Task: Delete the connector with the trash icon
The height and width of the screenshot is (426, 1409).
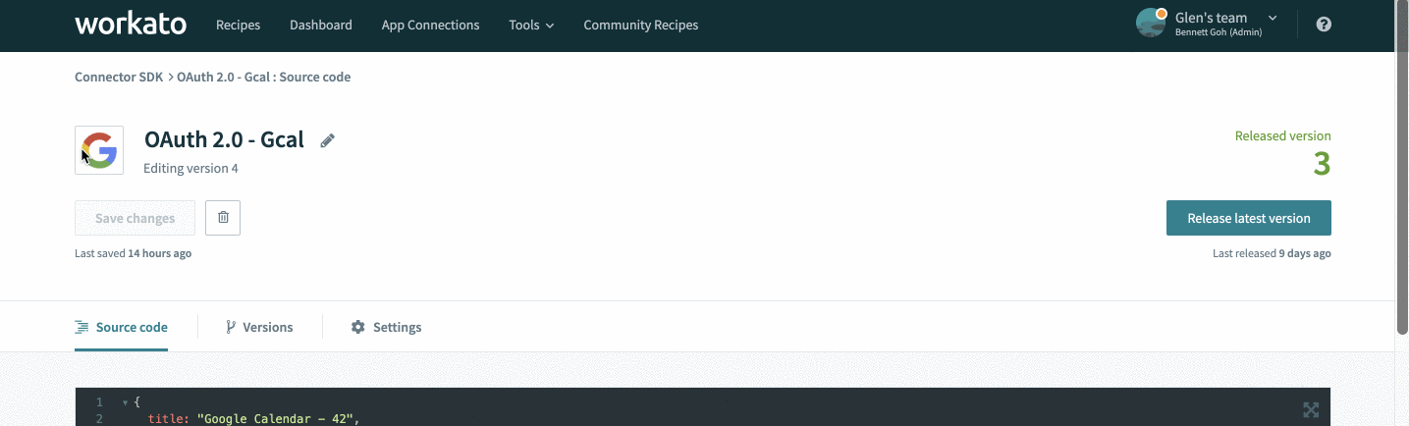Action: point(223,218)
